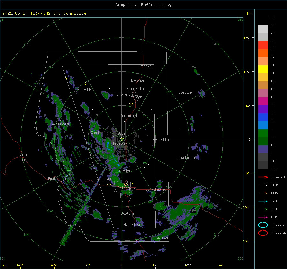
Task: Click the Limestone label
Action: click(60, 123)
